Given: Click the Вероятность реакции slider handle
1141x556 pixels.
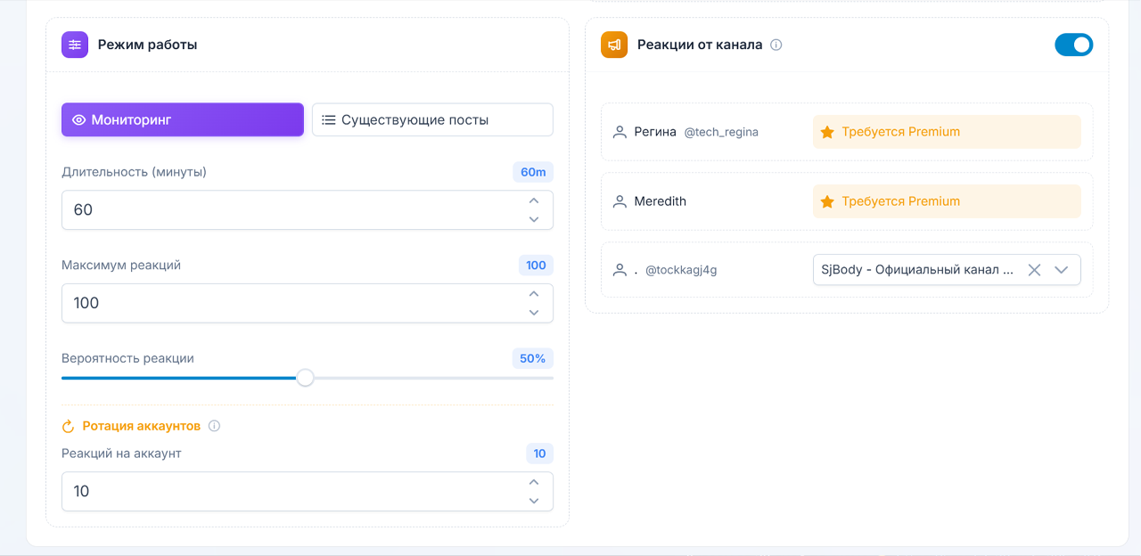Looking at the screenshot, I should (305, 378).
